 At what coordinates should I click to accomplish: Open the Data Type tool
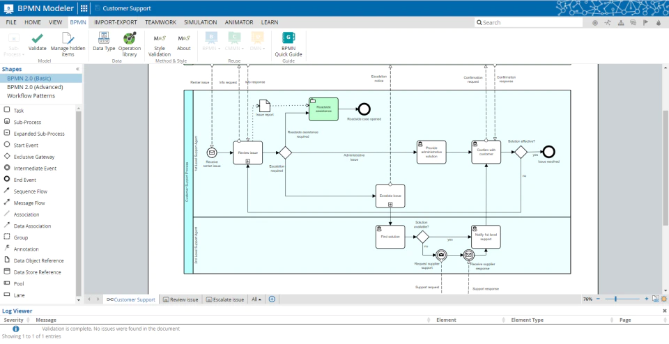[104, 42]
